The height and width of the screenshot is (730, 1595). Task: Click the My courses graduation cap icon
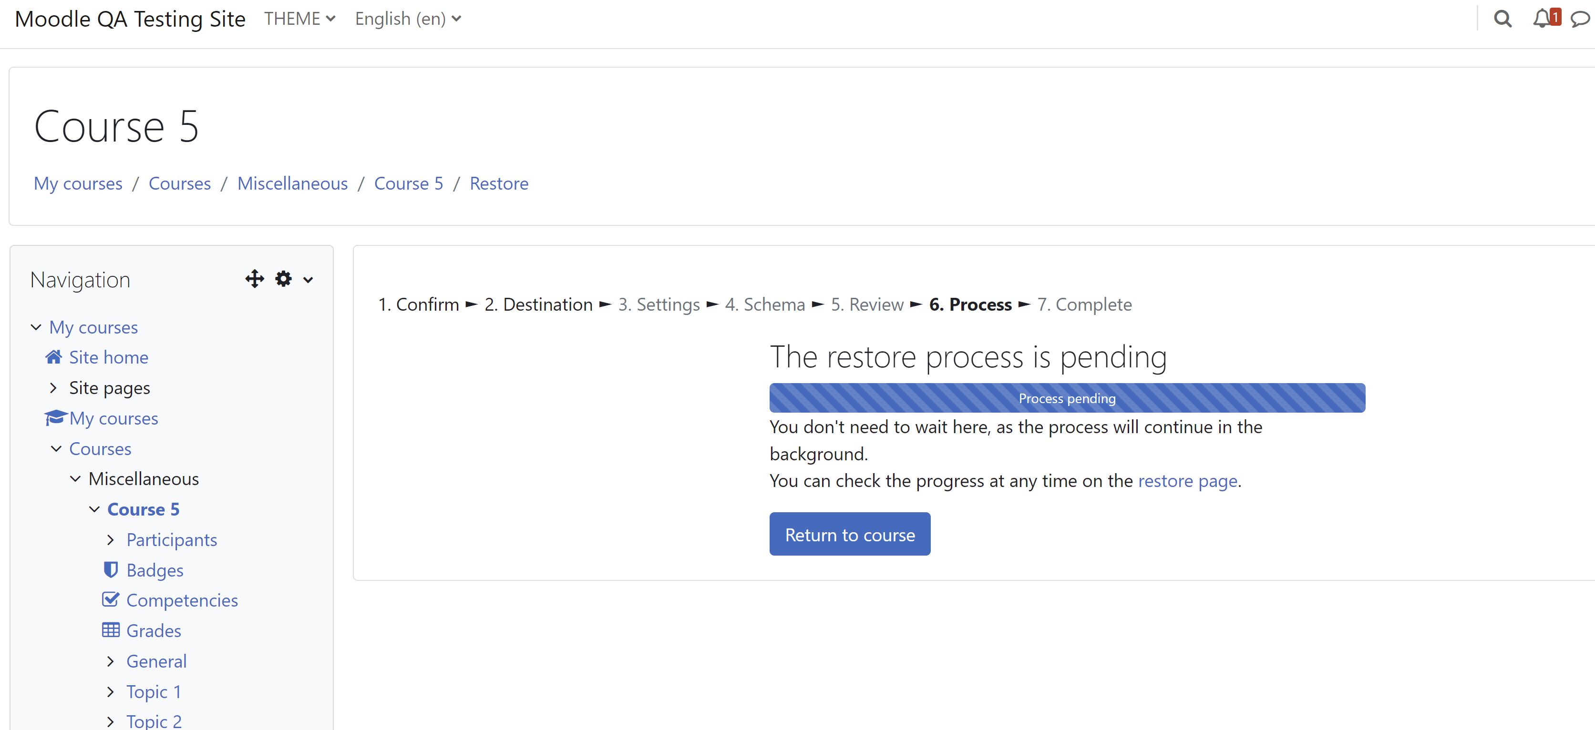pyautogui.click(x=56, y=418)
